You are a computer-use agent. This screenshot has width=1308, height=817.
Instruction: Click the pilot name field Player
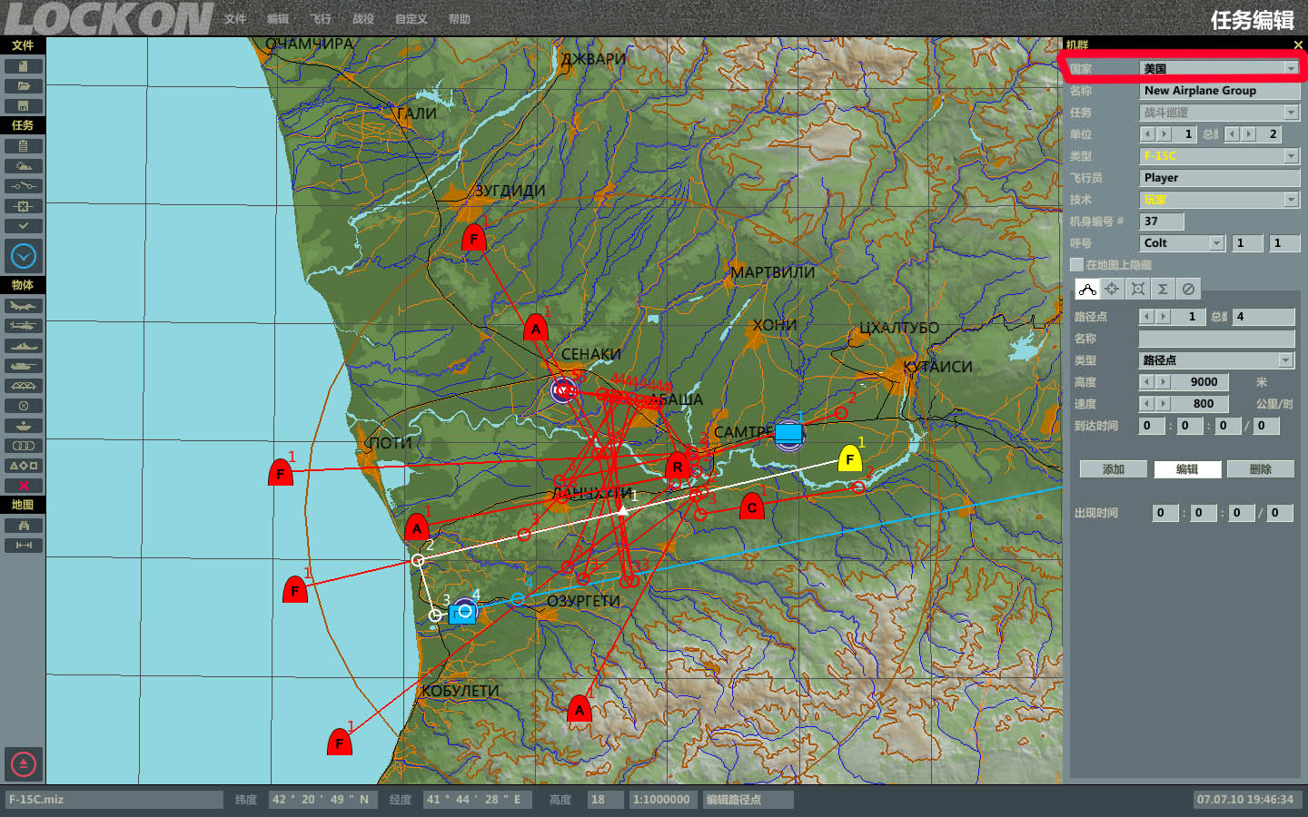(1220, 178)
